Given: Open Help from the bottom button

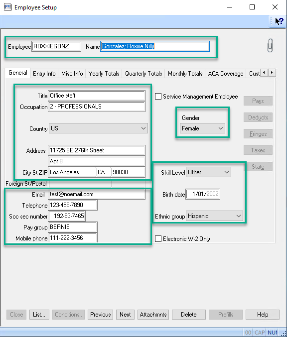Looking at the screenshot, I should click(263, 315).
